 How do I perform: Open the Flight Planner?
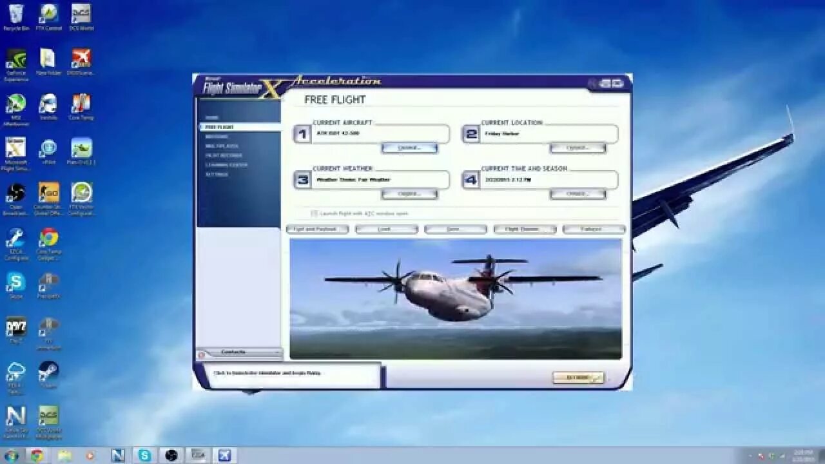[x=525, y=229]
